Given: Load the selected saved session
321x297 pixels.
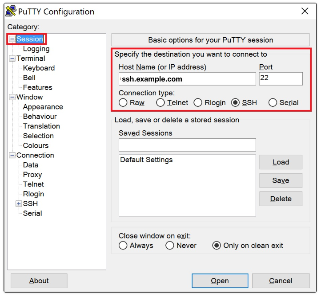Looking at the screenshot, I should [x=281, y=162].
